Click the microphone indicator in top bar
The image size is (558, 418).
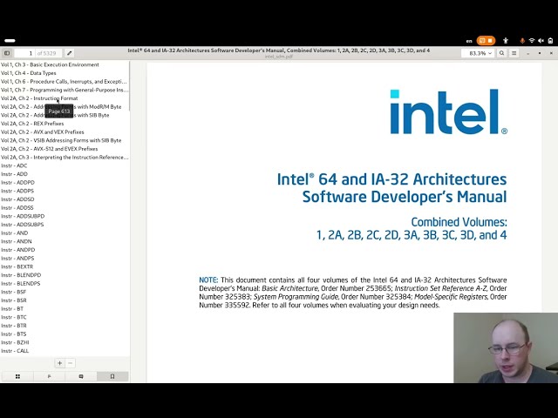522,41
